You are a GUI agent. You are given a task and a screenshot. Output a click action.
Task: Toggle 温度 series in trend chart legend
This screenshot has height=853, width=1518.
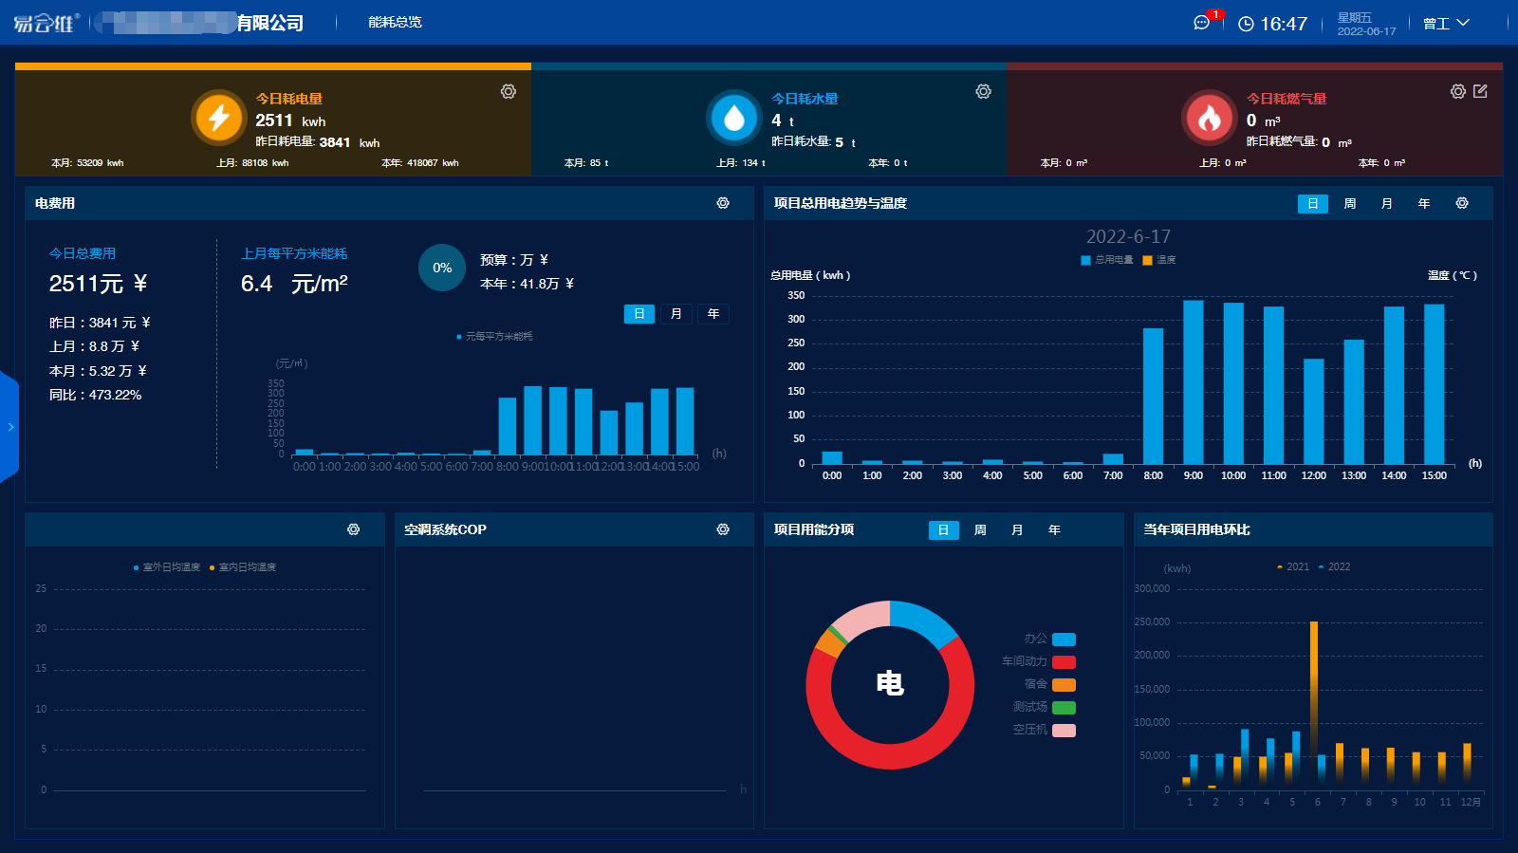coord(1159,260)
